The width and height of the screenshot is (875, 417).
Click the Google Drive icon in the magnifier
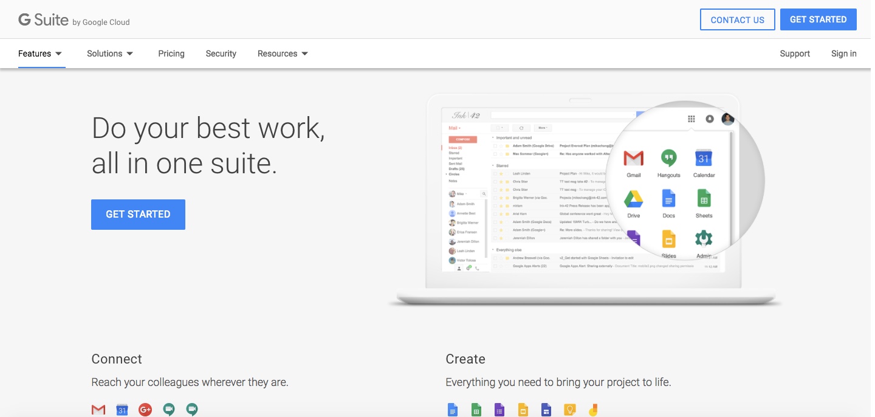coord(633,198)
